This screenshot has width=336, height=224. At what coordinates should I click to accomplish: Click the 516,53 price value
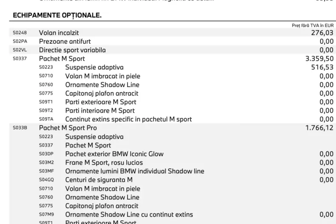(x=322, y=67)
